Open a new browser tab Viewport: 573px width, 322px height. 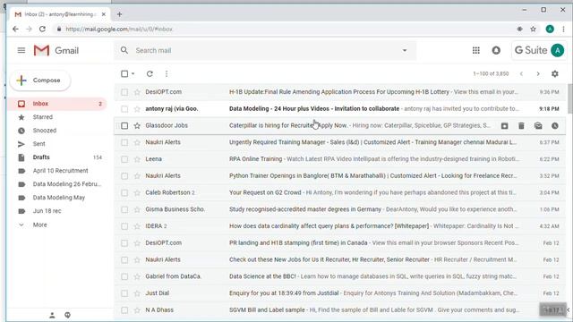coord(119,14)
